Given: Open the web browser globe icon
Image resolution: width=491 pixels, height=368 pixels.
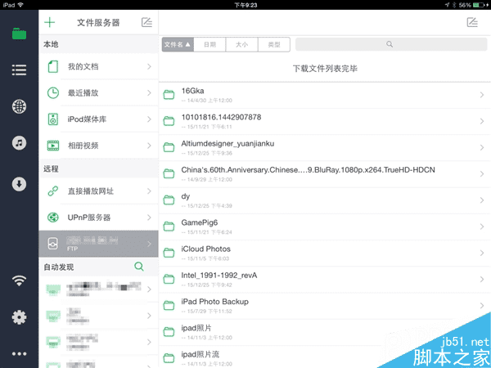Looking at the screenshot, I should click(19, 106).
